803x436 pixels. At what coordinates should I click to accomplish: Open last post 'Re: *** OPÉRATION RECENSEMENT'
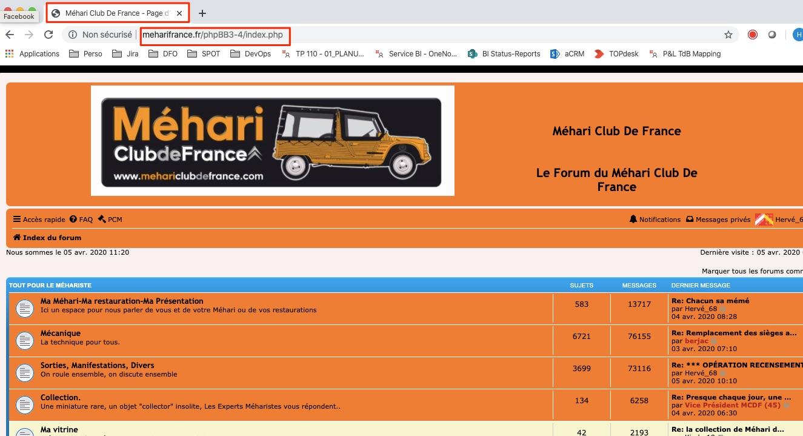point(737,364)
